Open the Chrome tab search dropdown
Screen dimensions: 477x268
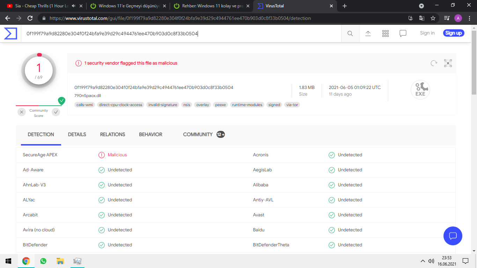coord(421,6)
